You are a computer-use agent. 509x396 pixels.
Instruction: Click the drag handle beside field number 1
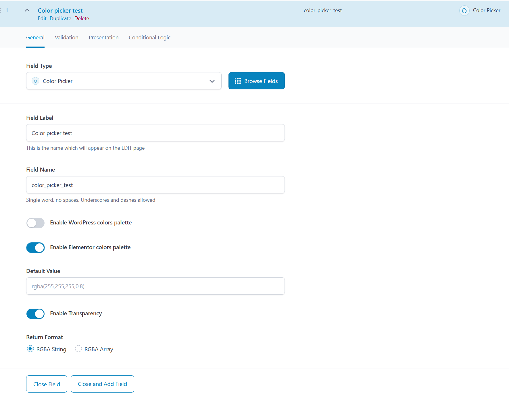click(x=1, y=11)
